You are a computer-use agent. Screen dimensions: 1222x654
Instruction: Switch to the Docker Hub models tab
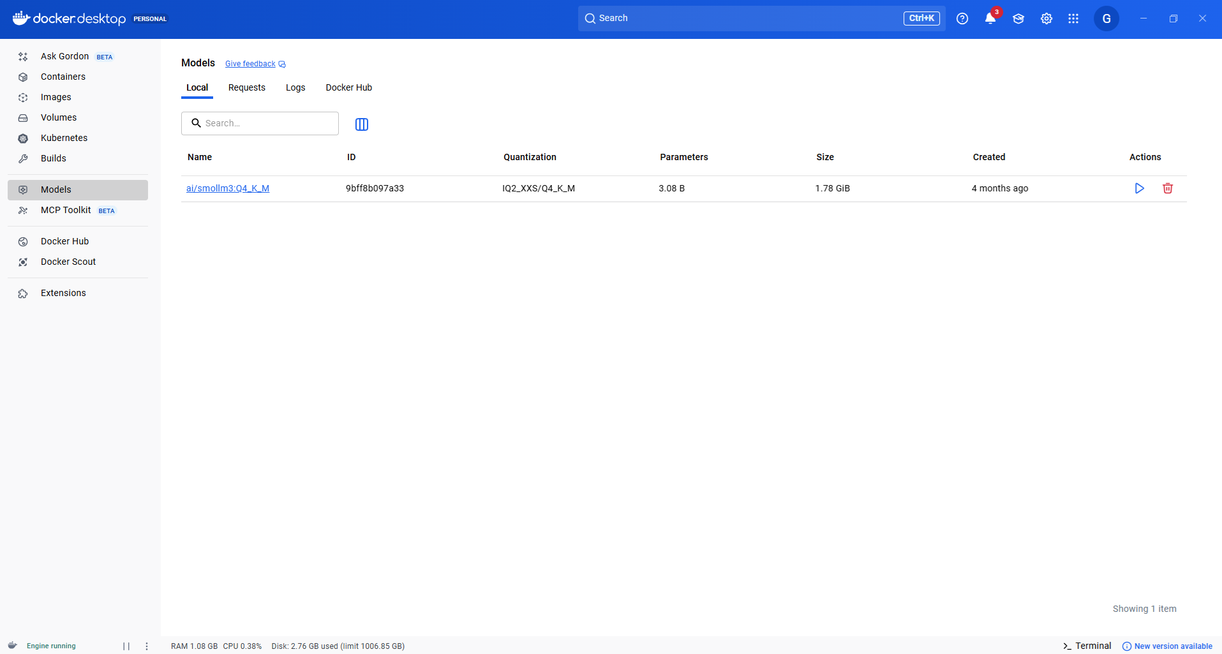(x=349, y=87)
